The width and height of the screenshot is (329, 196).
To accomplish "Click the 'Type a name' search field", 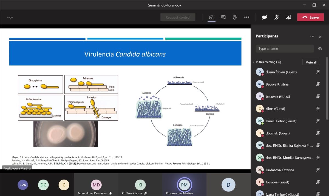I will coord(284,49).
